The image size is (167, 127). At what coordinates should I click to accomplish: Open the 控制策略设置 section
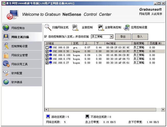(x=22, y=46)
